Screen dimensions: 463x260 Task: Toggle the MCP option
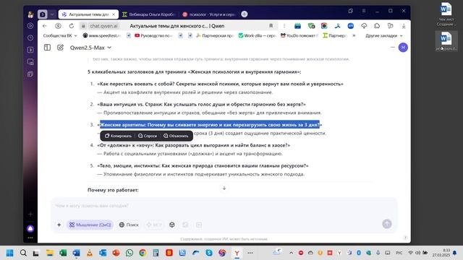154,225
